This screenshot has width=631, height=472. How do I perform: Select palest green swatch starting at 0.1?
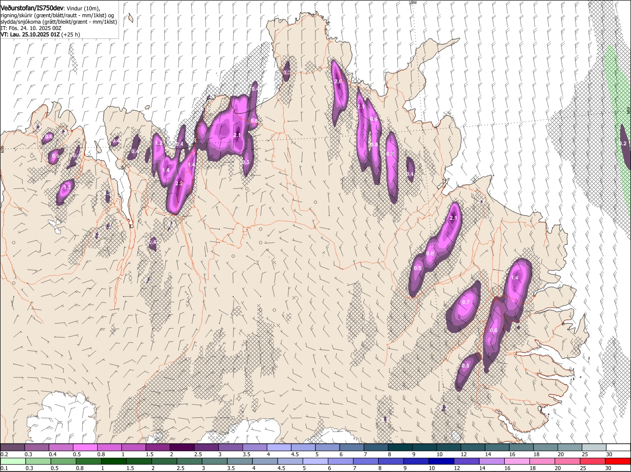click(x=13, y=461)
